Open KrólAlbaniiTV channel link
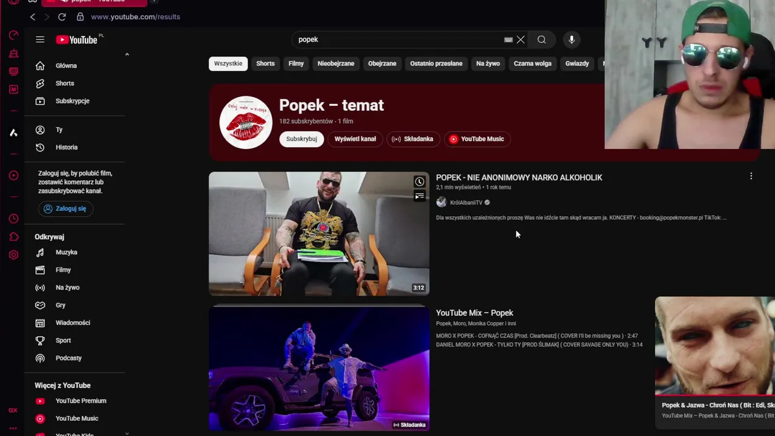This screenshot has width=775, height=436. point(466,202)
